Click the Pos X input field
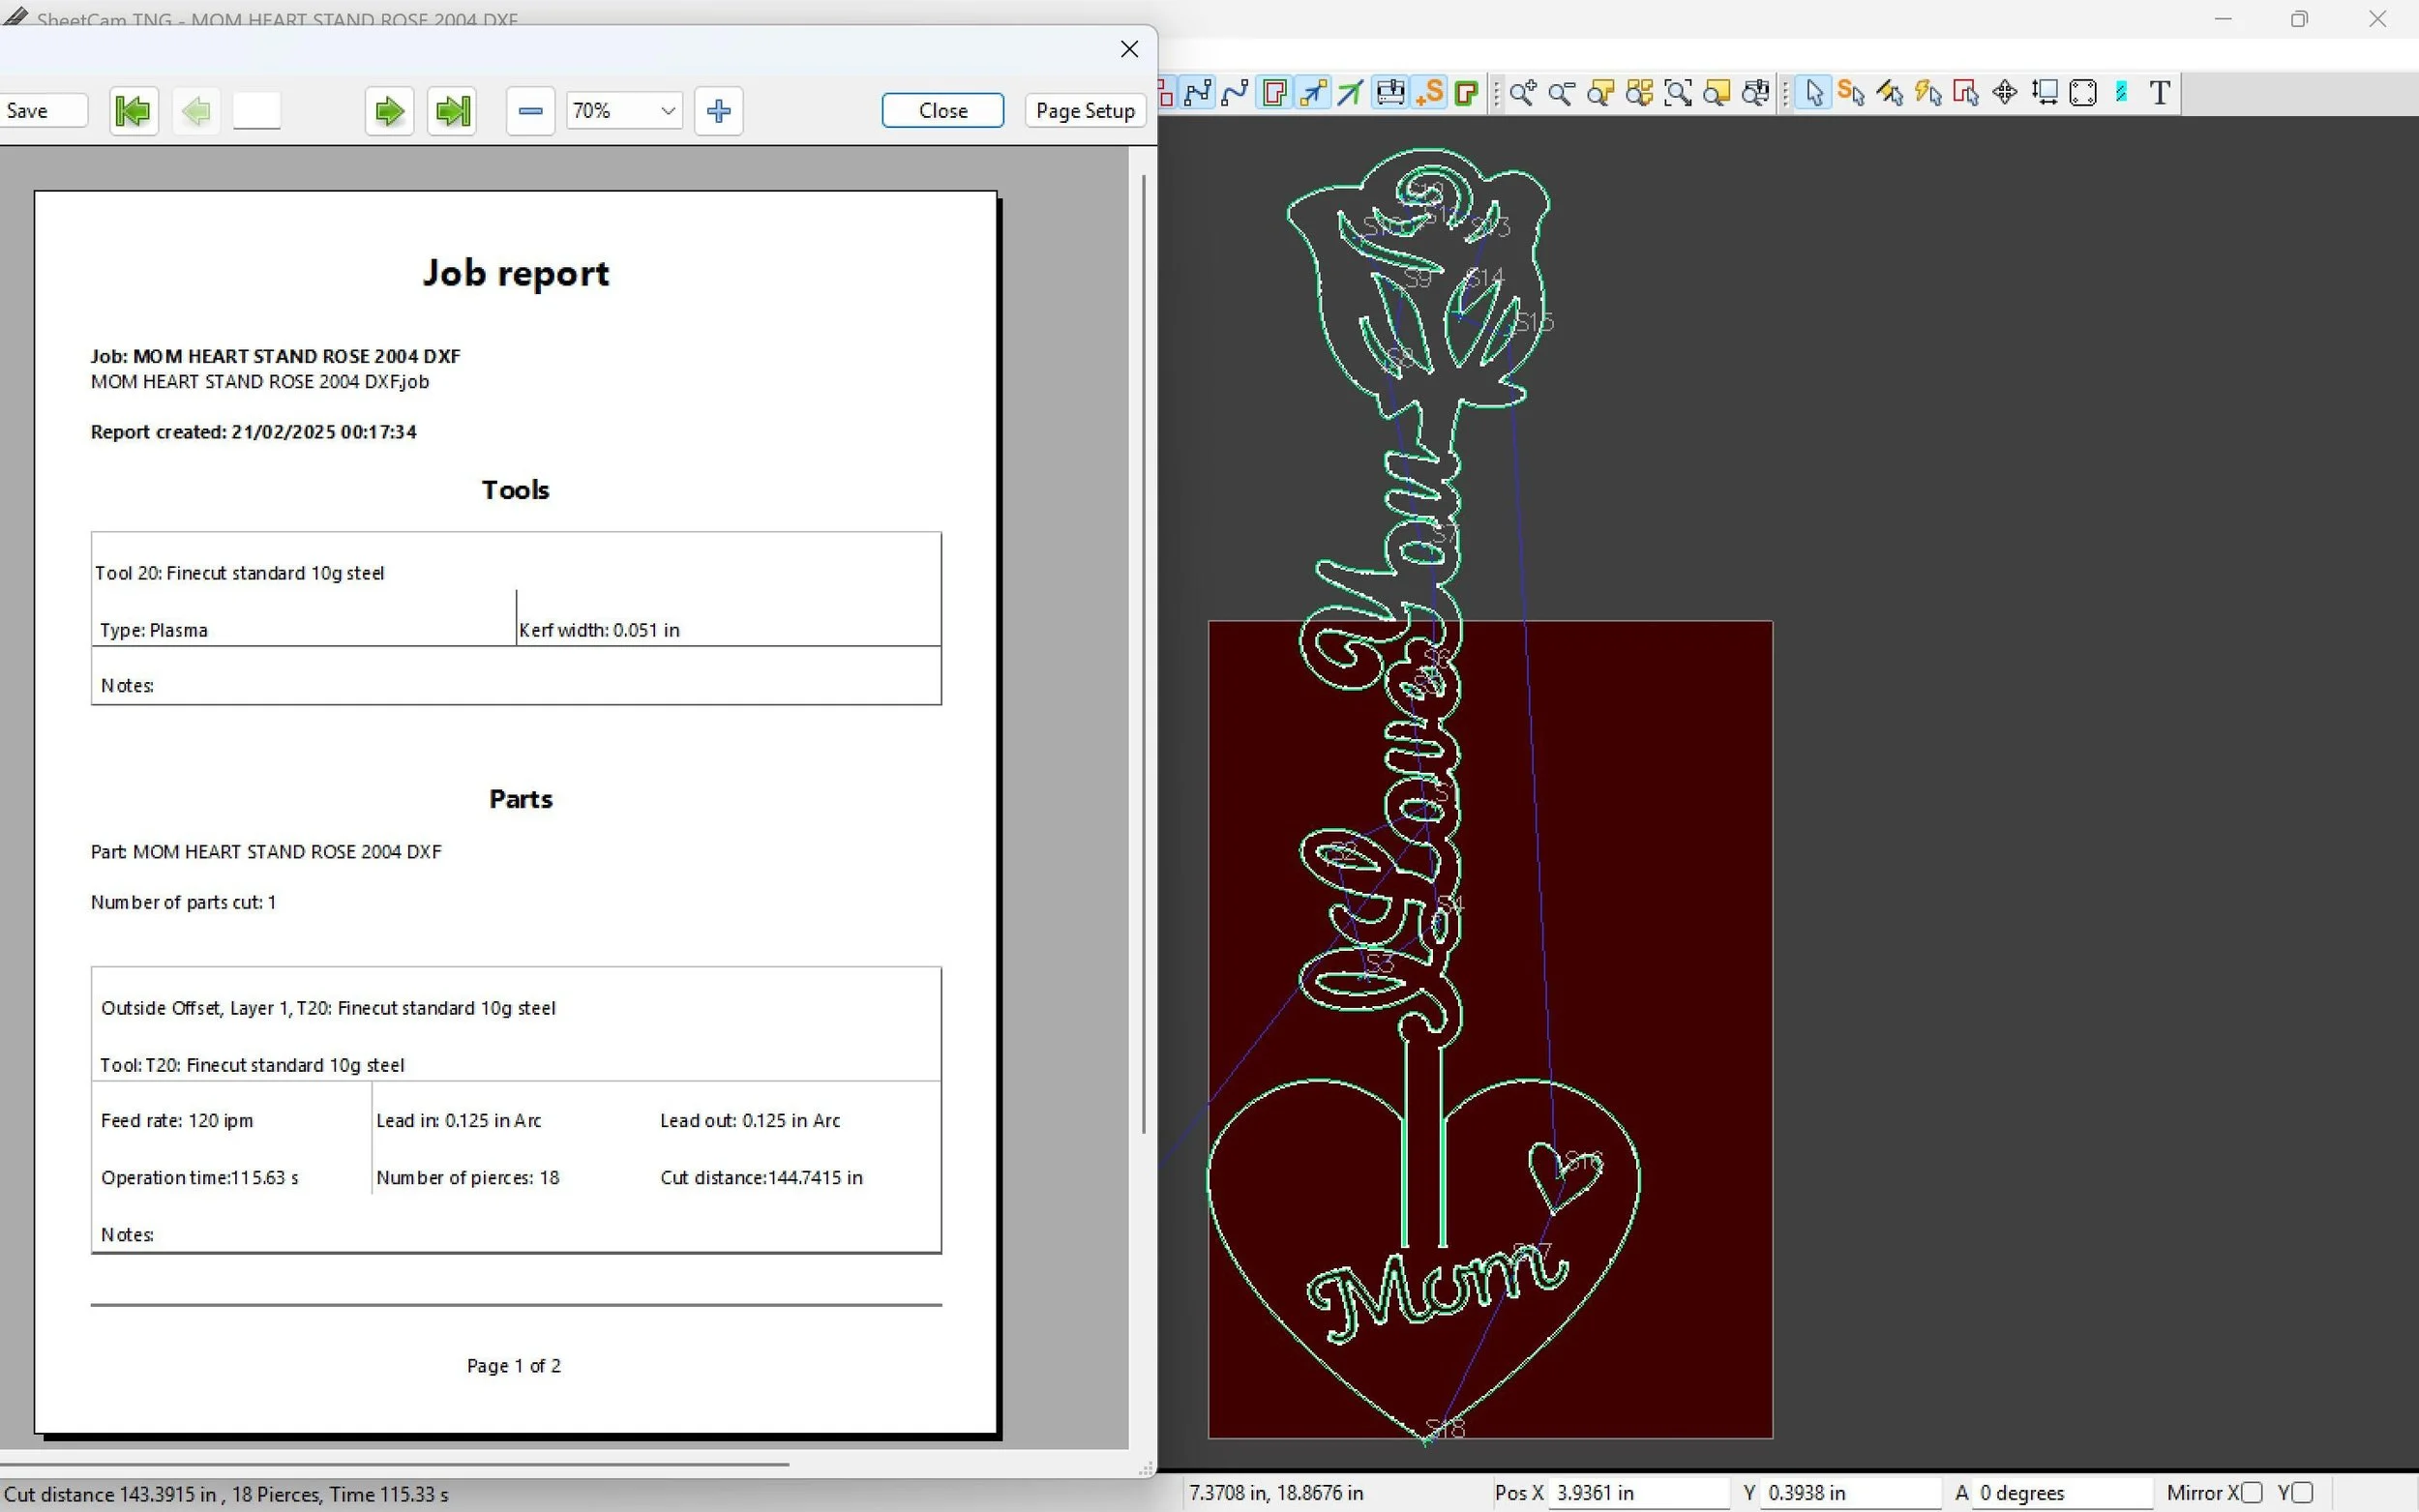Image resolution: width=2419 pixels, height=1512 pixels. tap(1637, 1493)
